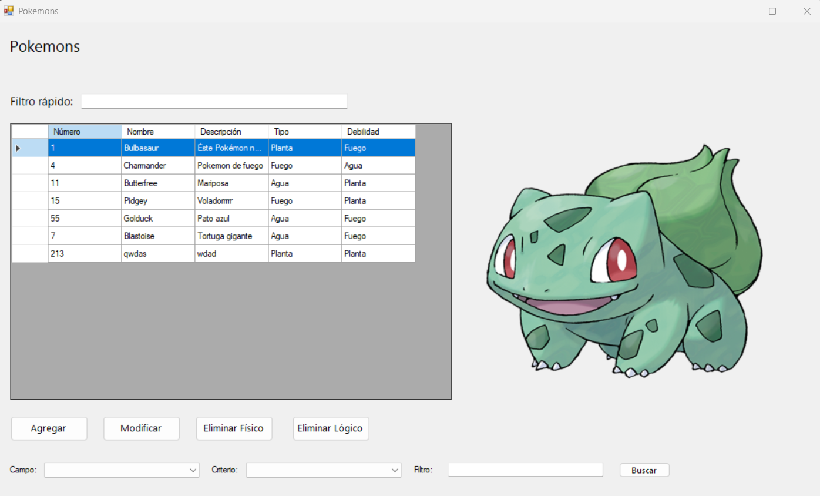Click Tipo cell in qwdas row
This screenshot has width=820, height=496.
coord(305,254)
